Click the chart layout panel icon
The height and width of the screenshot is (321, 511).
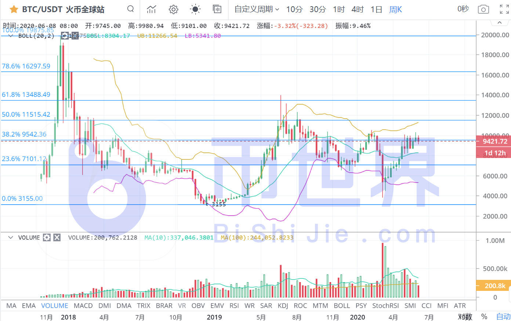pos(217,10)
